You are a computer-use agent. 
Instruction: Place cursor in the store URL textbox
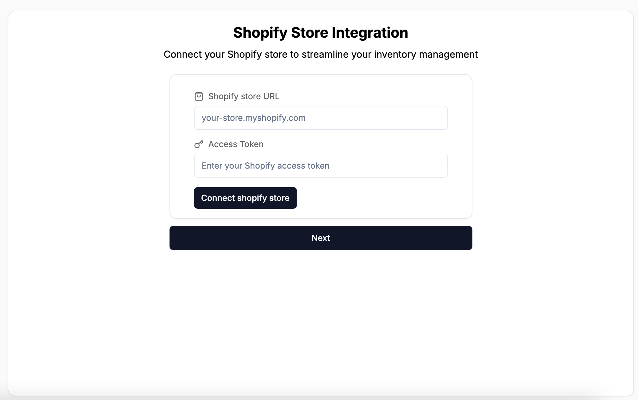click(x=320, y=118)
